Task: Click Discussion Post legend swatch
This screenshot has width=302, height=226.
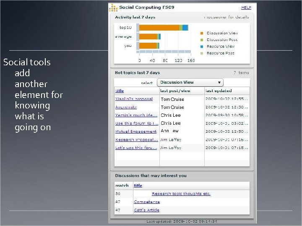Action: [202, 40]
